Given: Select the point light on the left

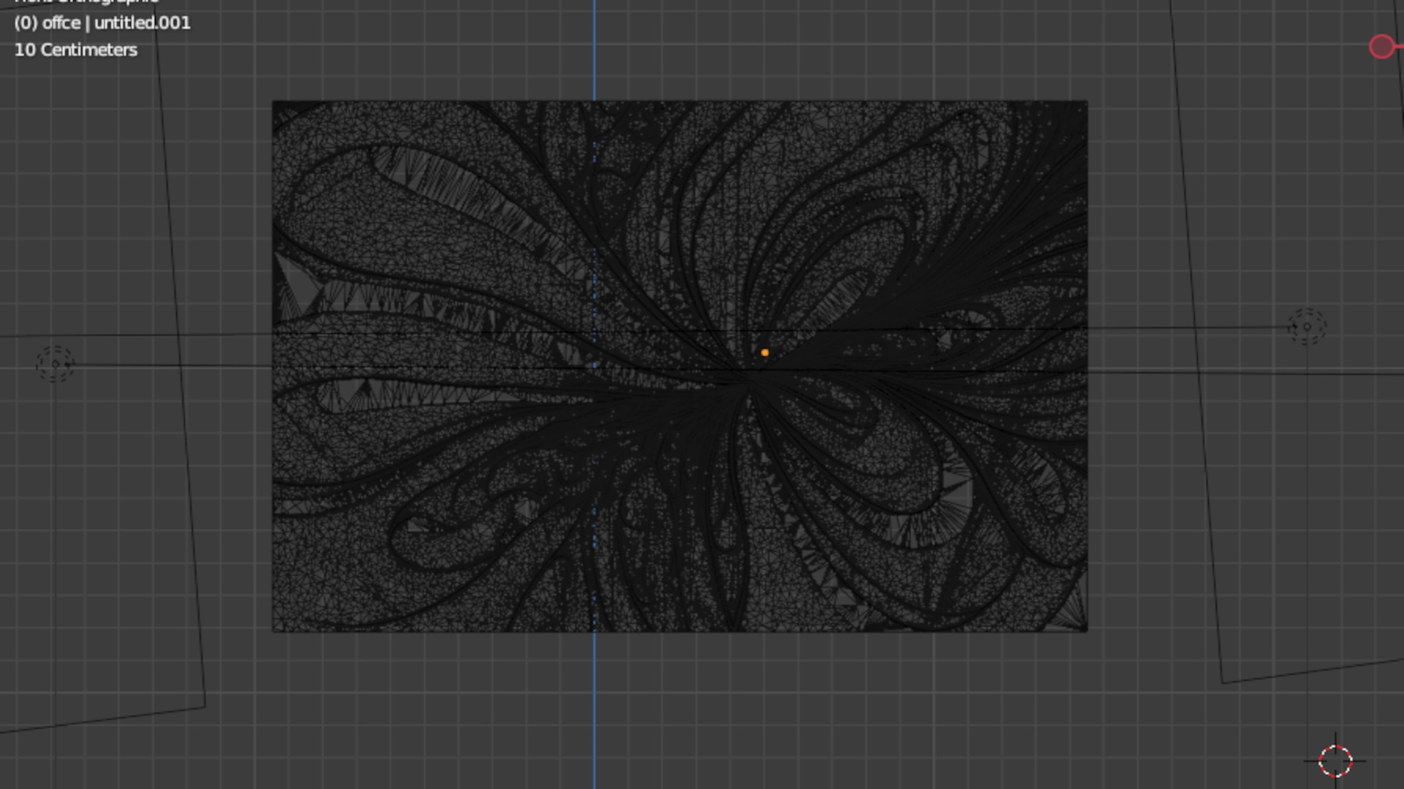Looking at the screenshot, I should click(56, 364).
